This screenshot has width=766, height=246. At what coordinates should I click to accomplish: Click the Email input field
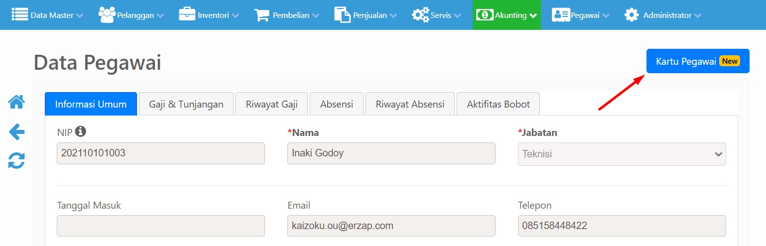click(x=391, y=226)
